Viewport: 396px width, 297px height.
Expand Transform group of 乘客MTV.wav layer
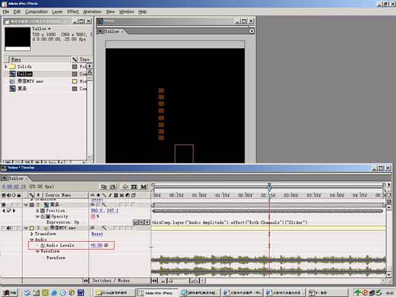tap(32, 234)
